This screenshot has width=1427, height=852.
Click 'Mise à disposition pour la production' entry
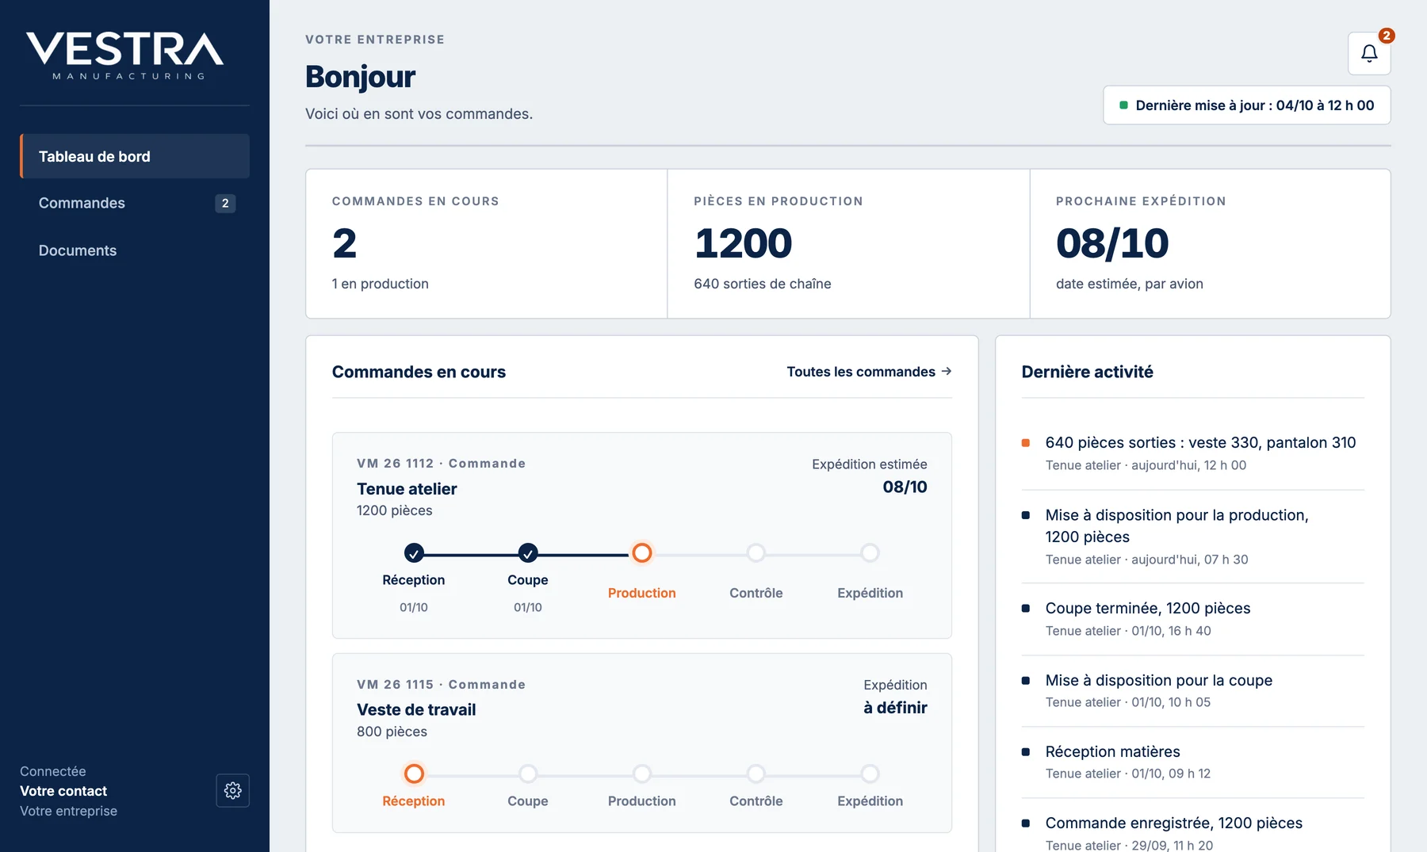[x=1193, y=537]
